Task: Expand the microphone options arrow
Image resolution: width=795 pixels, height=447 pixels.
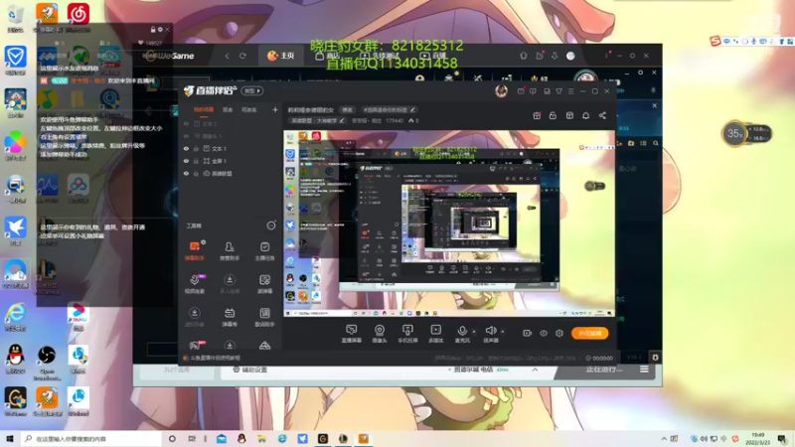Action: 474,332
